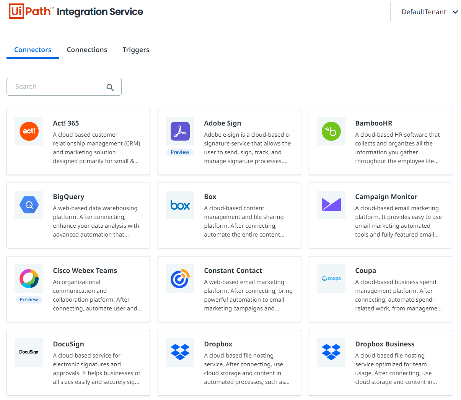
Task: Click the Coupa connector logo
Action: (331, 278)
